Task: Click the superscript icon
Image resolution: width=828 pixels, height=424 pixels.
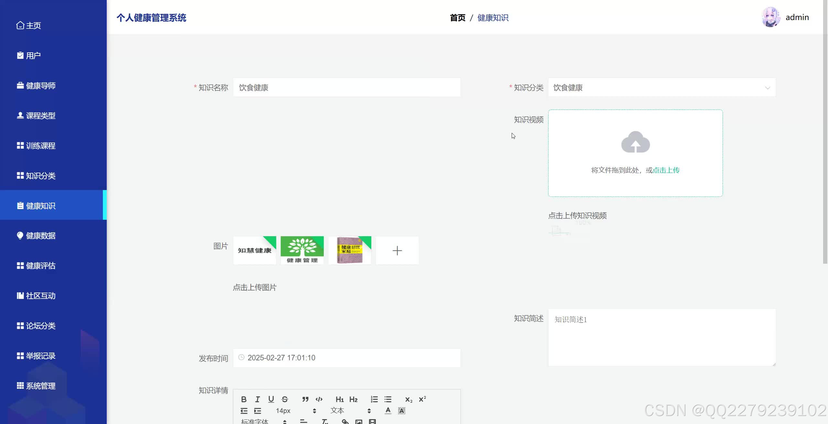Action: tap(422, 399)
